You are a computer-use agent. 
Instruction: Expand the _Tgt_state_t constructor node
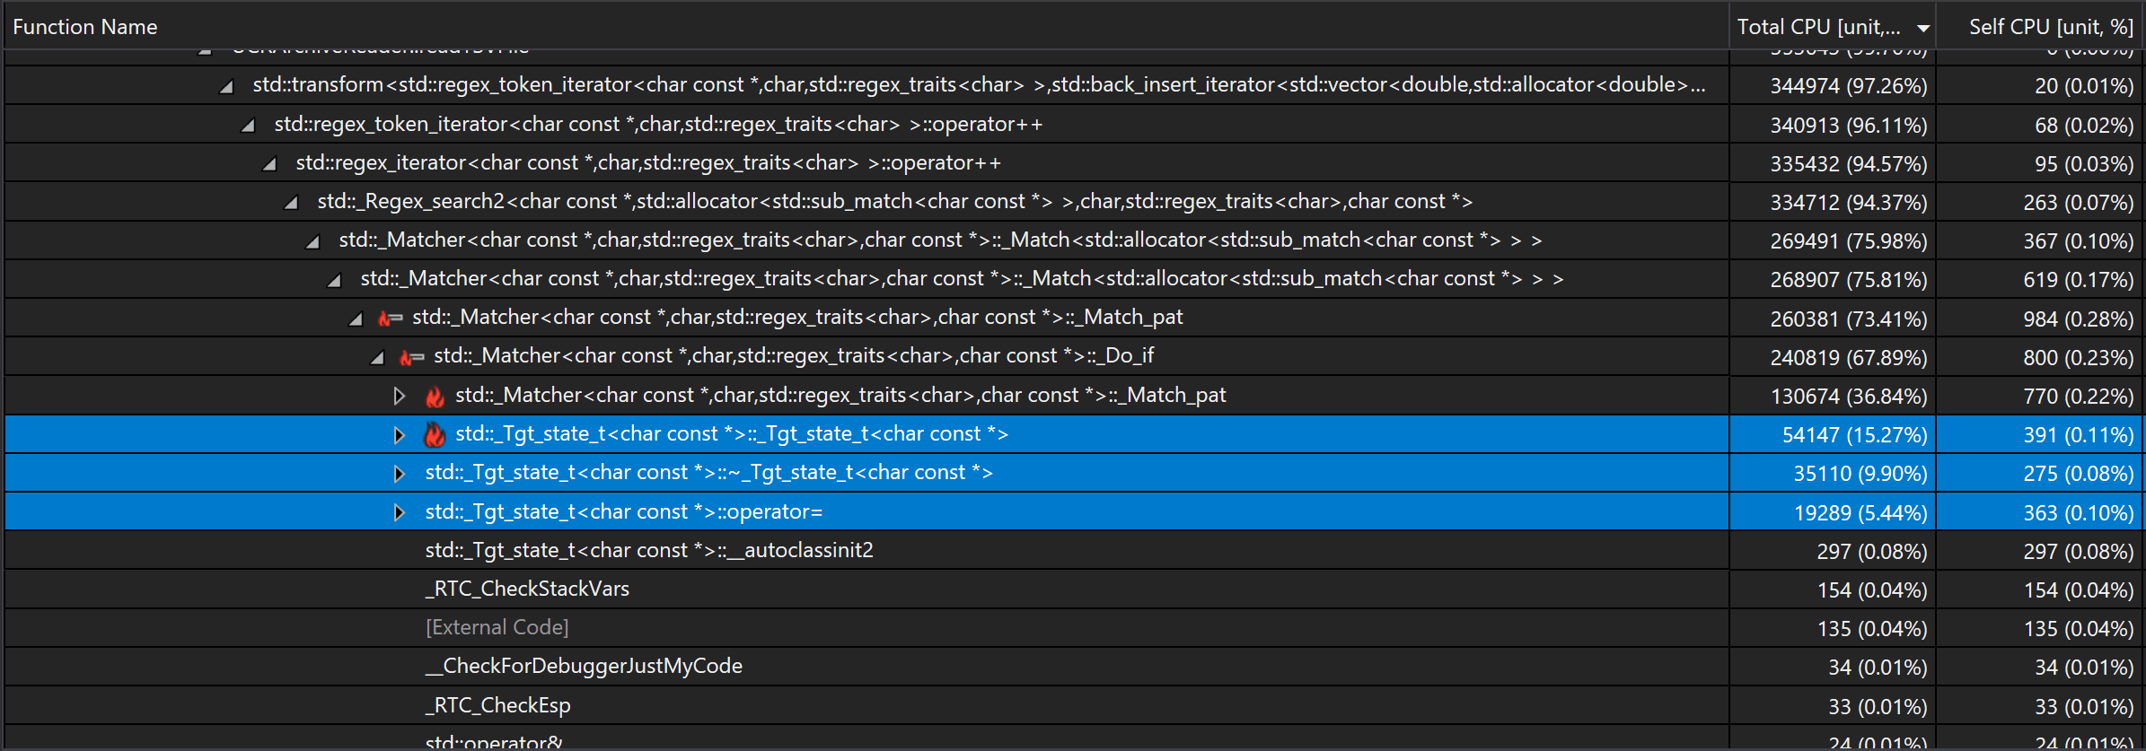click(400, 435)
